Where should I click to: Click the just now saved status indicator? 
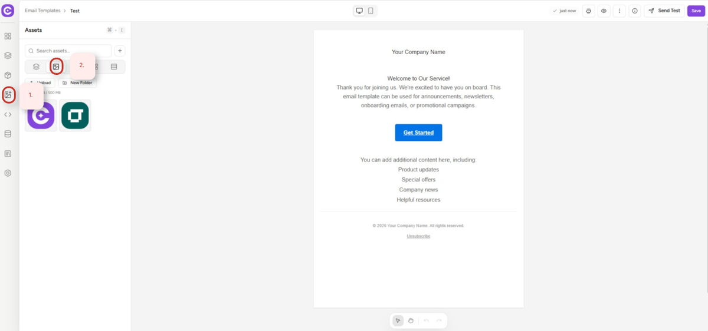[564, 11]
